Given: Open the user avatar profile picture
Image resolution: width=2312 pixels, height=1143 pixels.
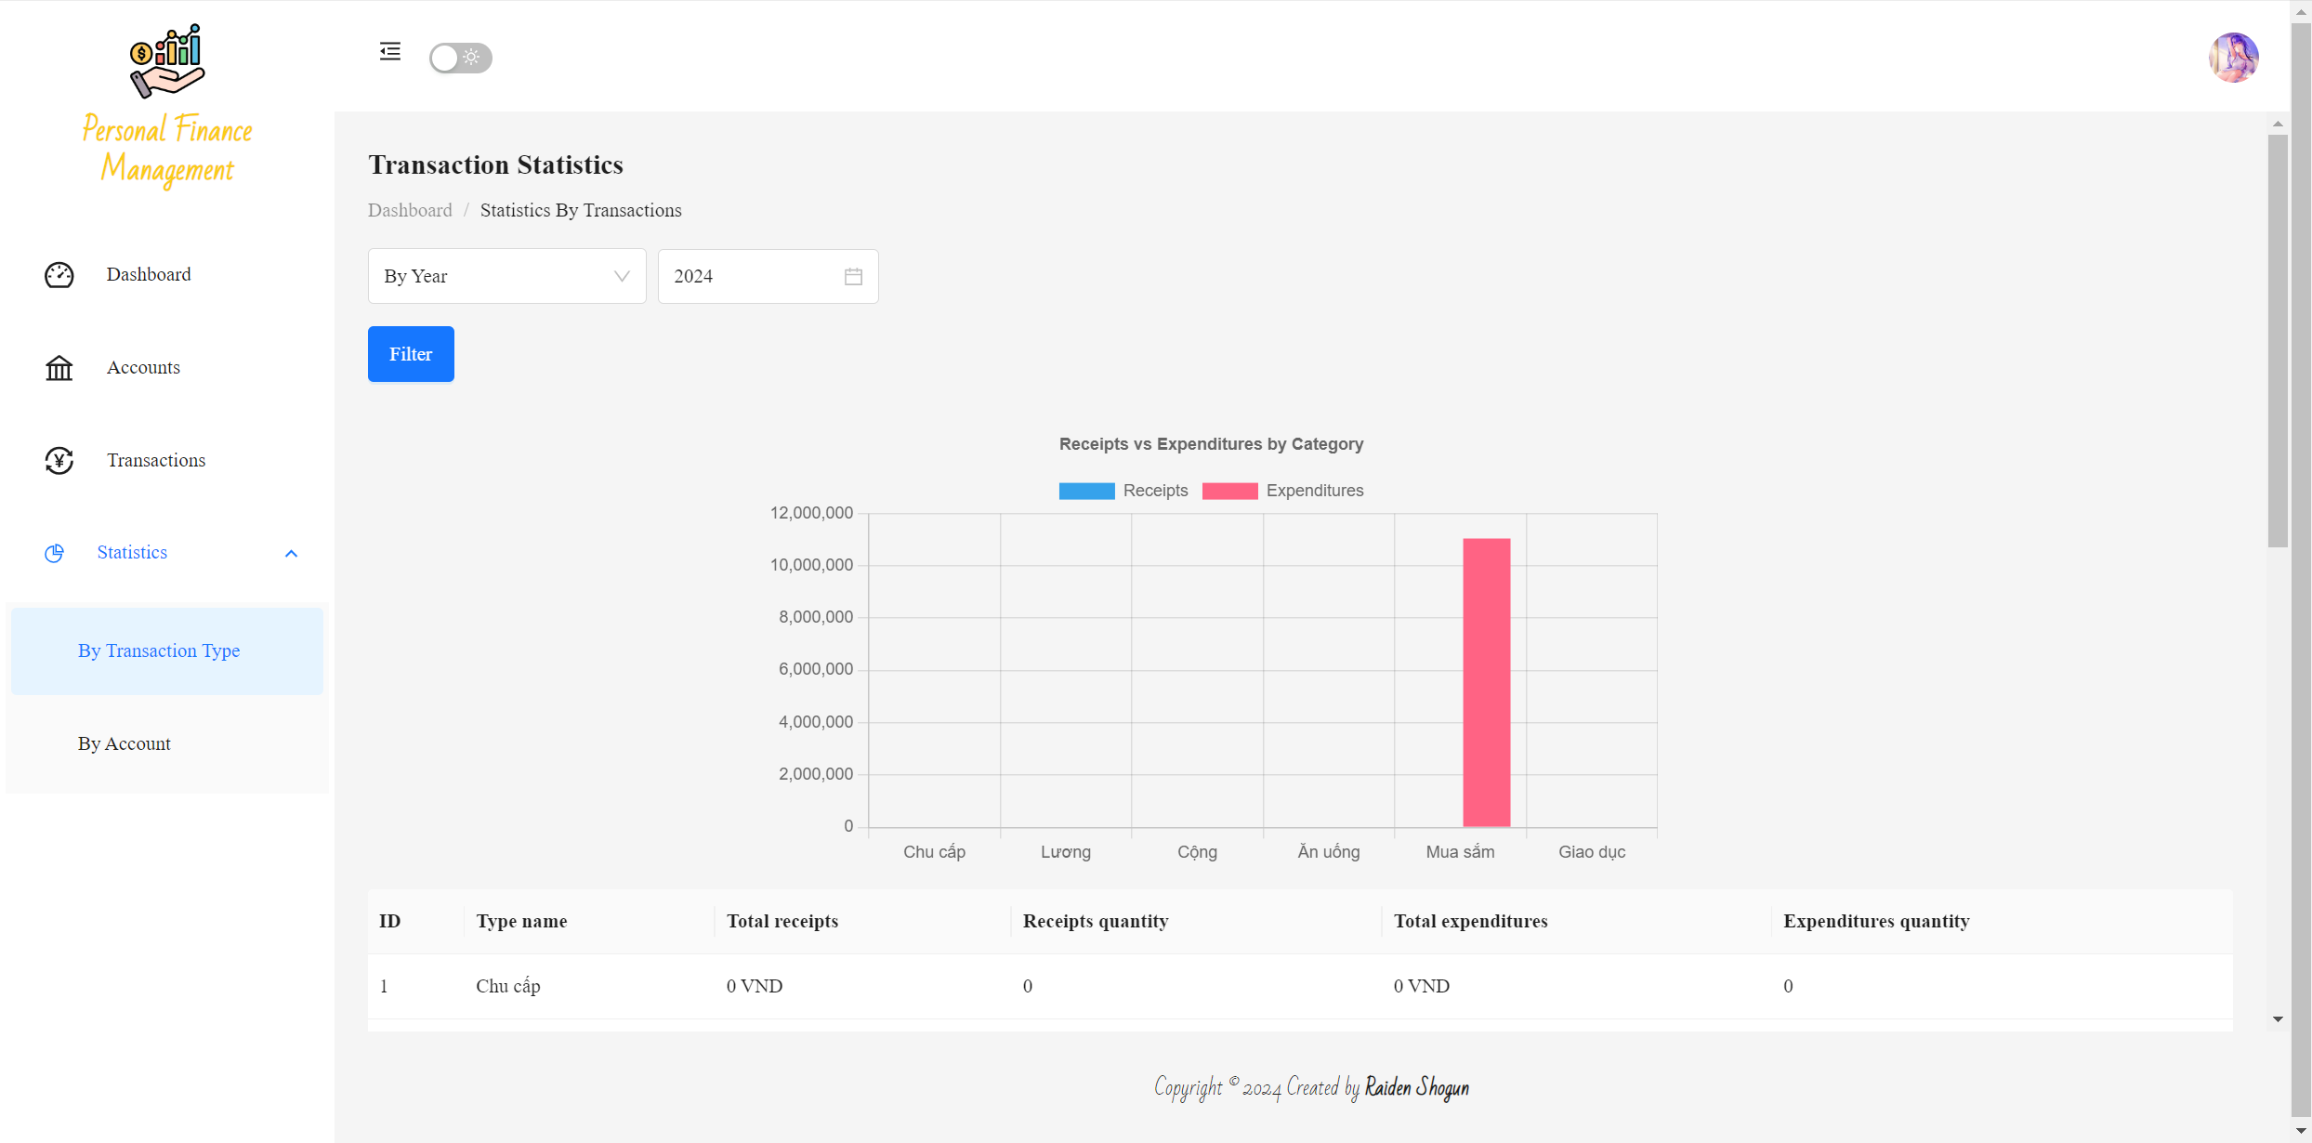Looking at the screenshot, I should (x=2233, y=58).
